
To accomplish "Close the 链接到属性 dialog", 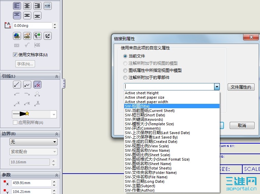I will (251, 37).
